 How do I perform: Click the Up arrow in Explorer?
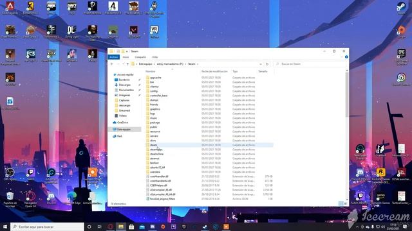(127, 64)
